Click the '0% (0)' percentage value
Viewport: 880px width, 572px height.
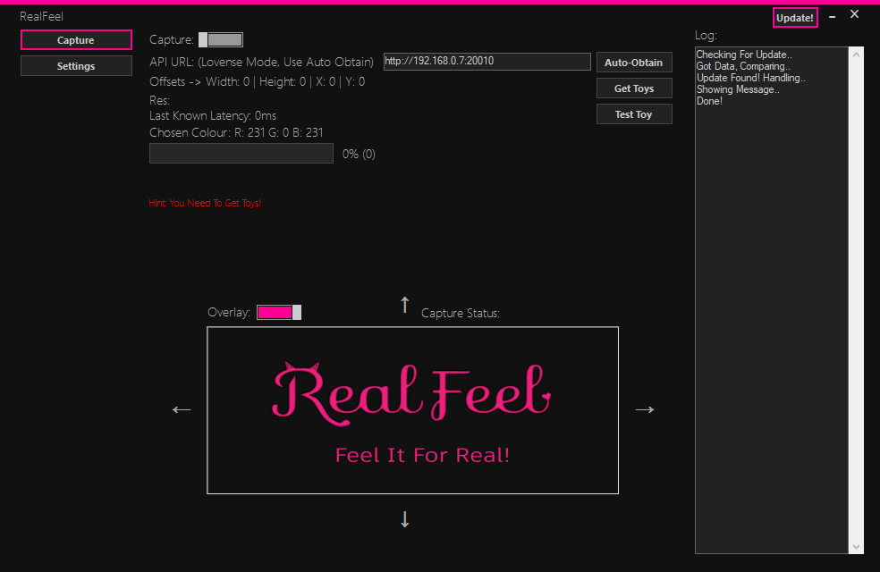[359, 155]
